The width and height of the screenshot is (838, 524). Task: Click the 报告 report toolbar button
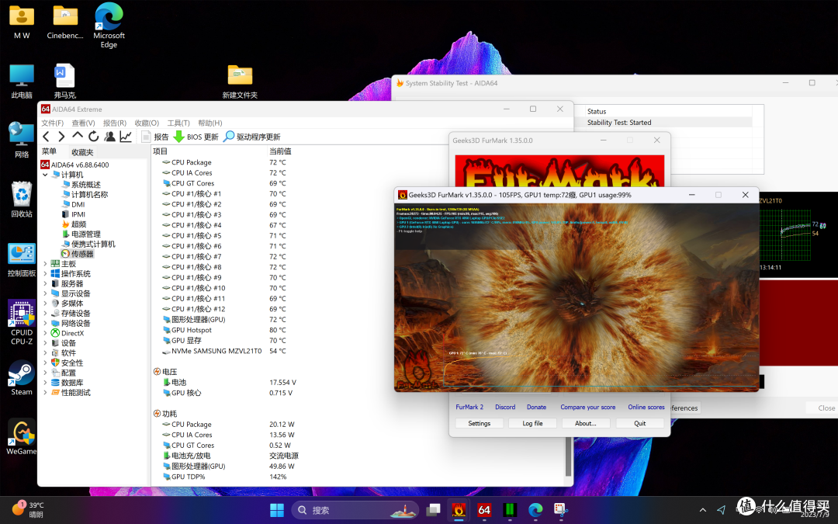click(x=155, y=137)
